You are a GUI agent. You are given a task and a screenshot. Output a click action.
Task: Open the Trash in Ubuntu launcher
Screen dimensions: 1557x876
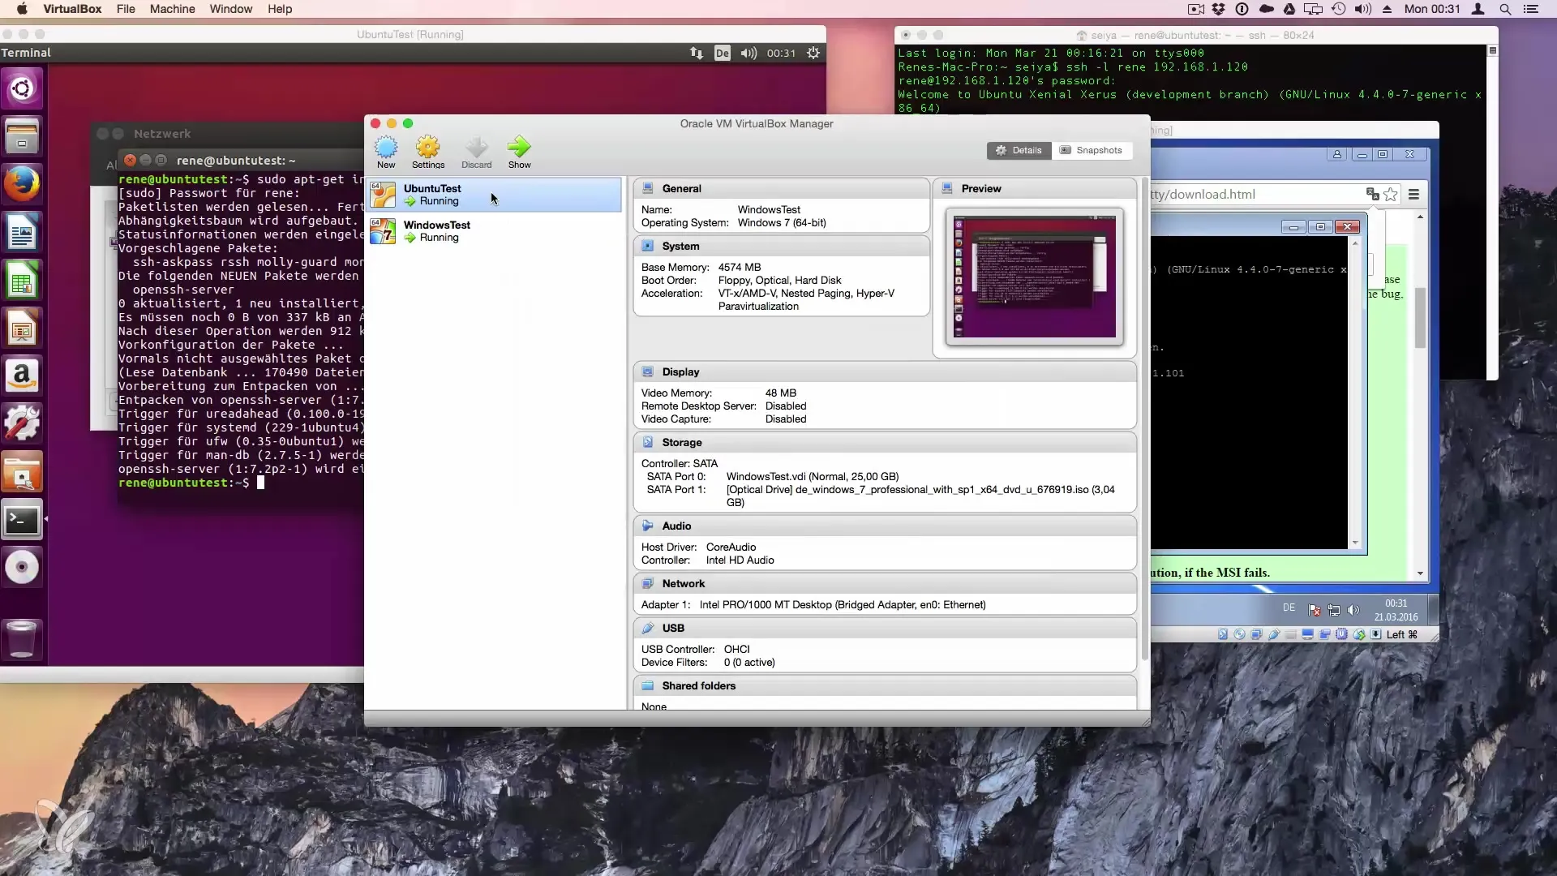[x=22, y=638]
